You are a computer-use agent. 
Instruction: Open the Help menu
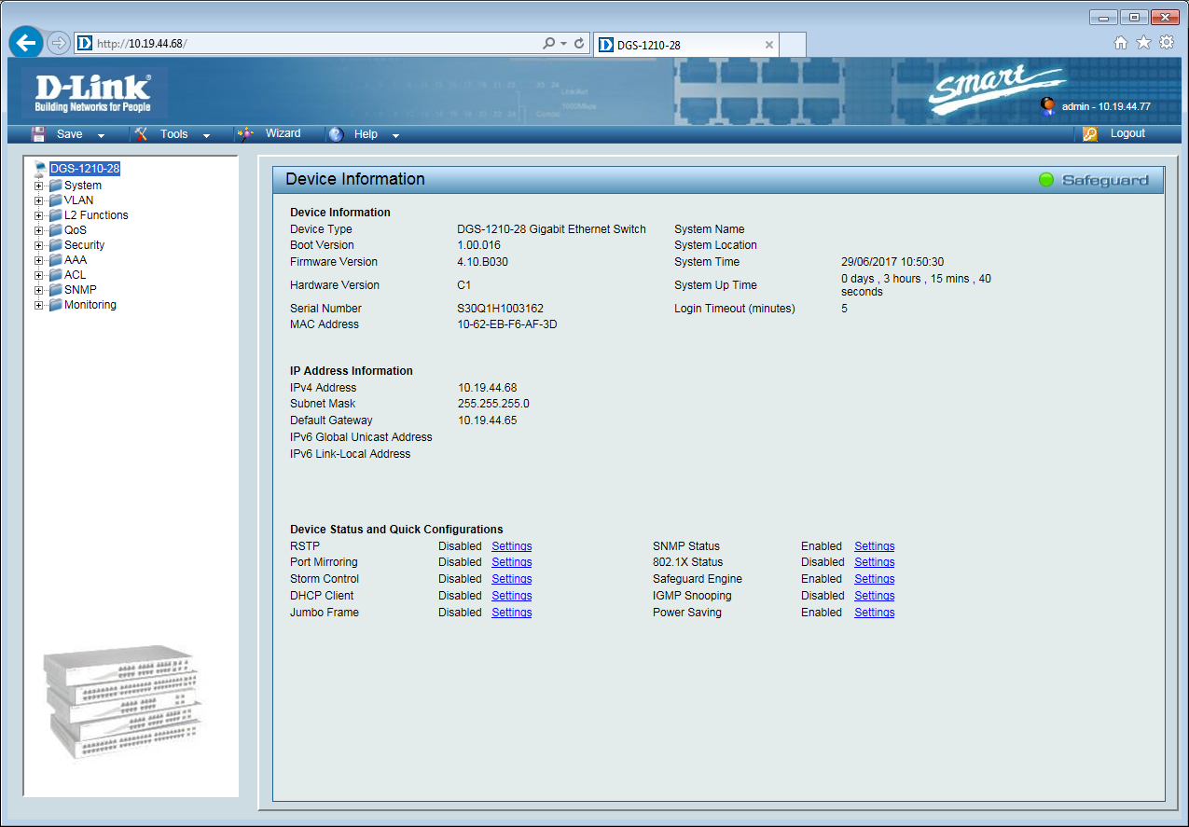pos(366,134)
